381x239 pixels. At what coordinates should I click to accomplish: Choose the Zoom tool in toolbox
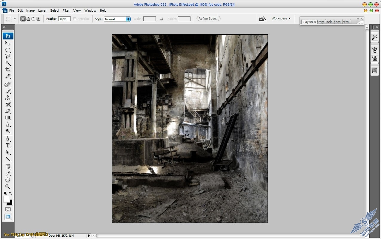(x=8, y=186)
